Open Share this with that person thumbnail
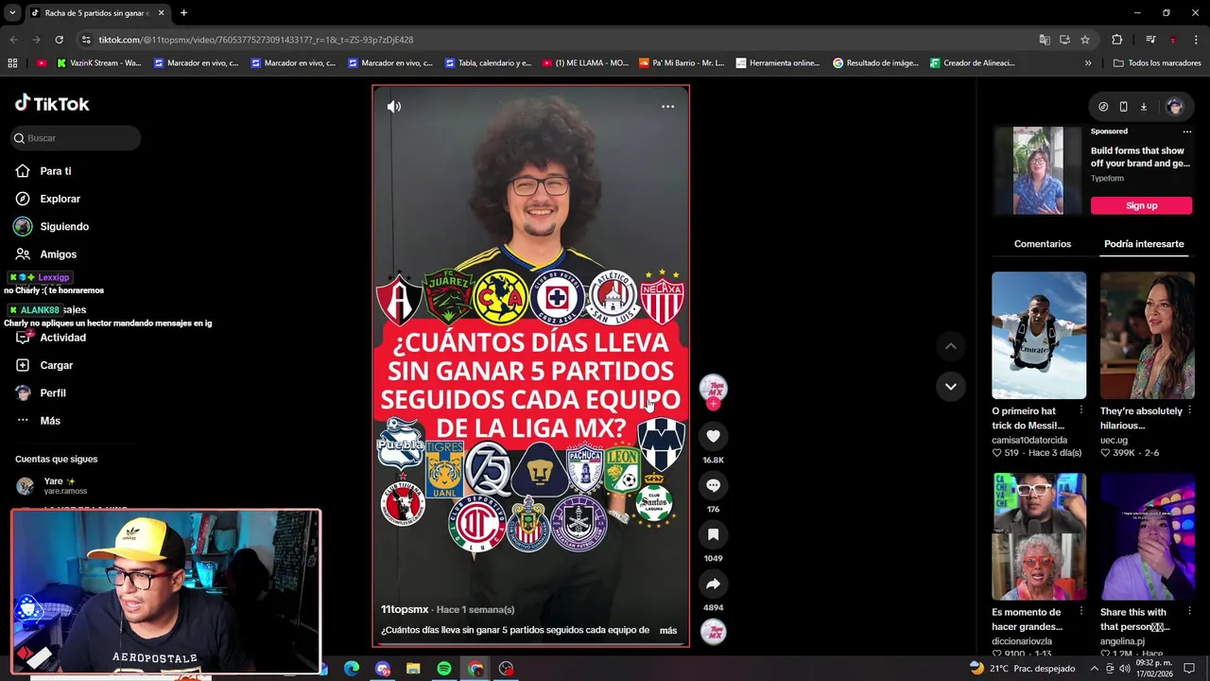The width and height of the screenshot is (1210, 681). [x=1147, y=536]
